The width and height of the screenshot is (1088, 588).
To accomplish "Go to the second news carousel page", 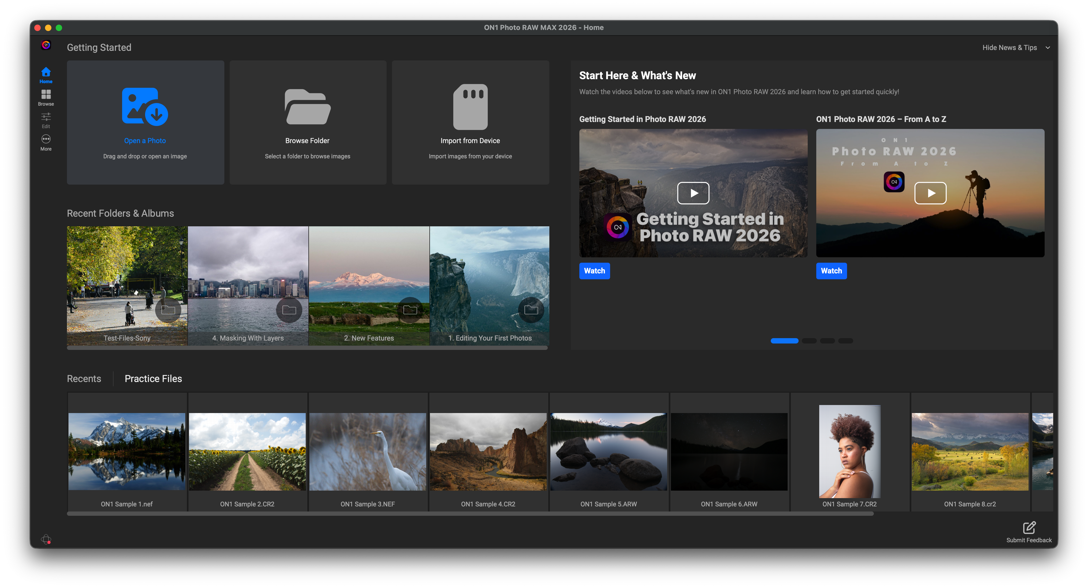I will pyautogui.click(x=809, y=341).
